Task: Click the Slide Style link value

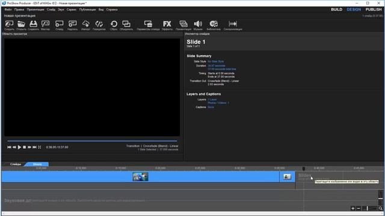Action: coord(215,61)
